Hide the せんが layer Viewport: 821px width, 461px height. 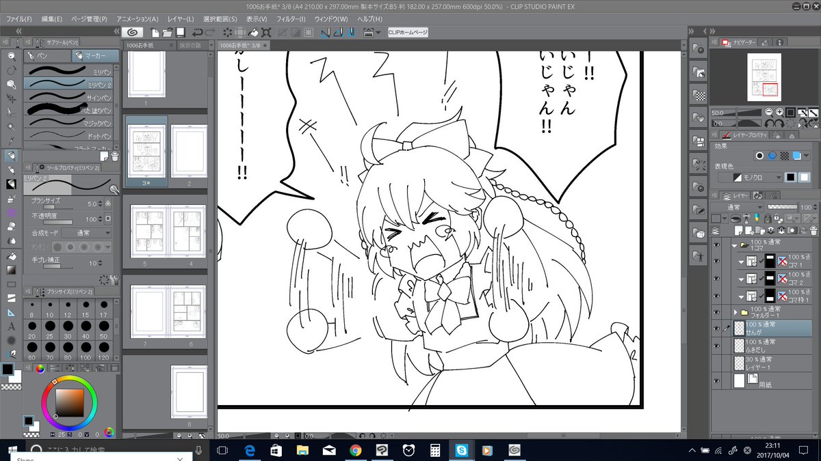pos(716,328)
